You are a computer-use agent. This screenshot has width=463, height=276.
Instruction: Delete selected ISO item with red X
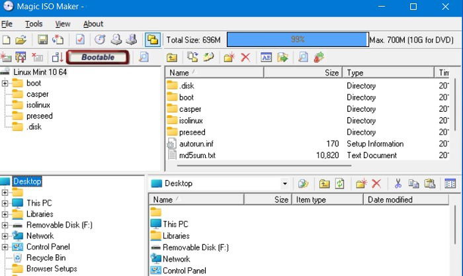click(245, 58)
